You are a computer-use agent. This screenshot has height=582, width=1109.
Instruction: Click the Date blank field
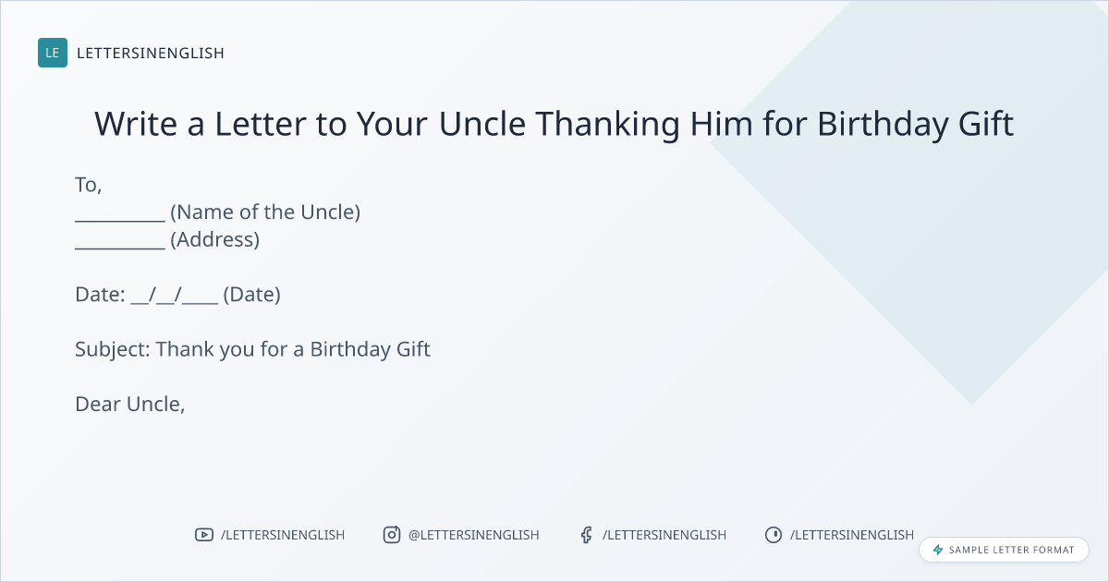[x=174, y=296]
